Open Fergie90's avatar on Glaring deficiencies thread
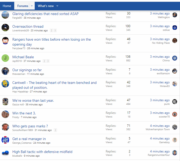Screen dimensions: 180x161 5,15
